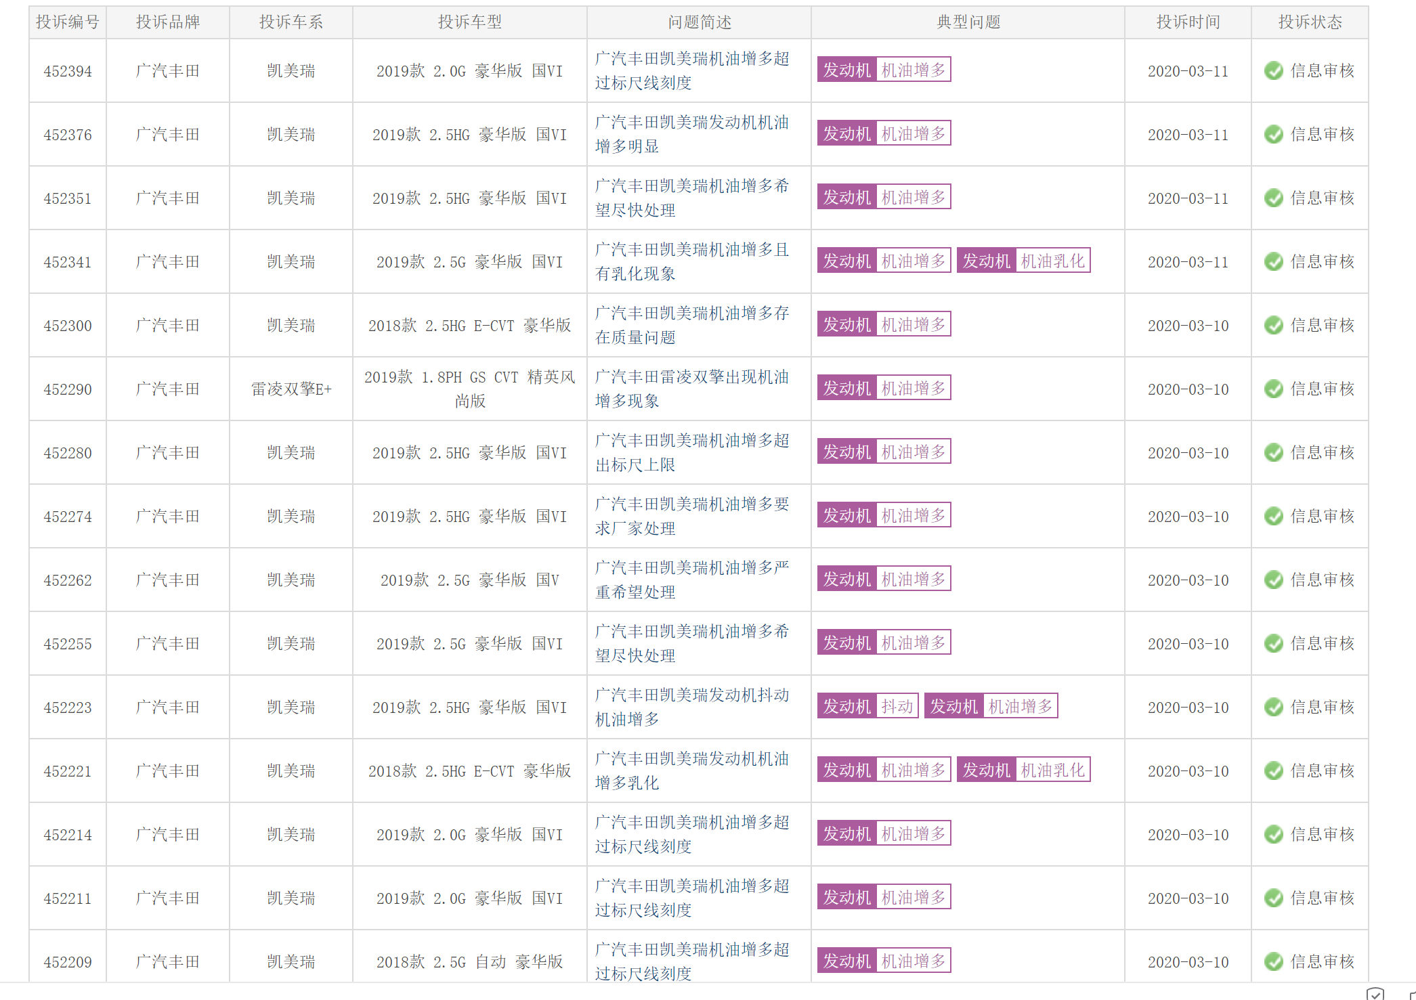The width and height of the screenshot is (1416, 1000).
Task: Select 雷凌双擎E+ car series cell
Action: [x=291, y=389]
